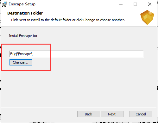The width and height of the screenshot is (158, 123).
Task: Minimize the Enscape Setup window
Action: pyautogui.click(x=121, y=4)
